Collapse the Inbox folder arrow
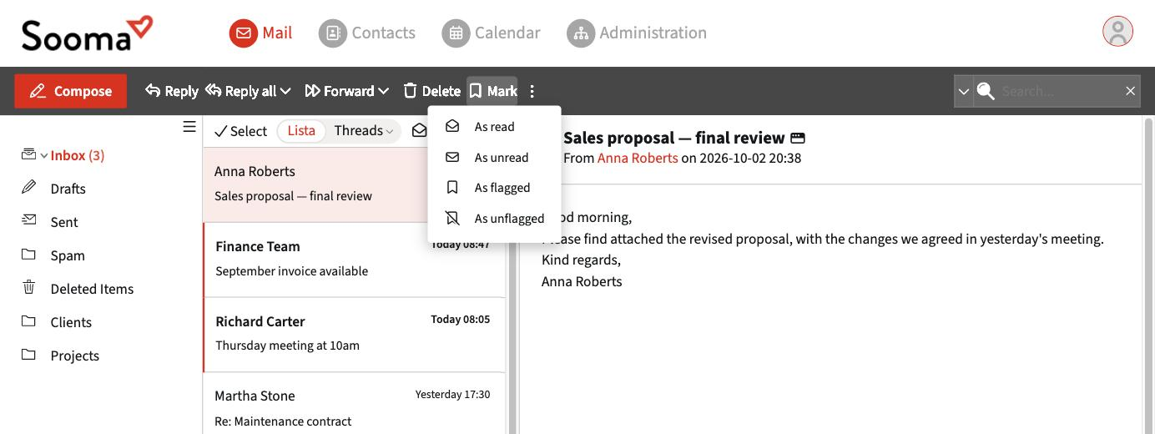 click(44, 156)
